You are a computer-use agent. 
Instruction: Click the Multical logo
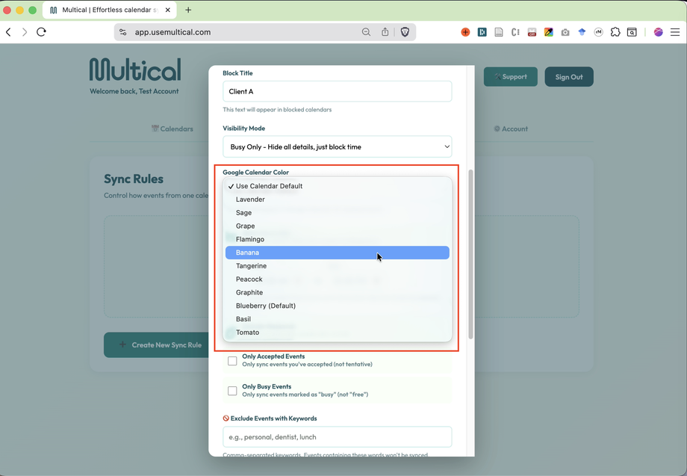click(135, 69)
